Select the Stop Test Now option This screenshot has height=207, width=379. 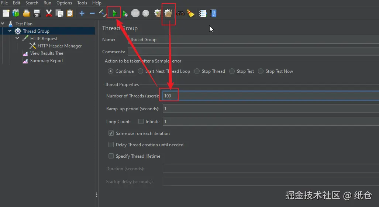261,71
